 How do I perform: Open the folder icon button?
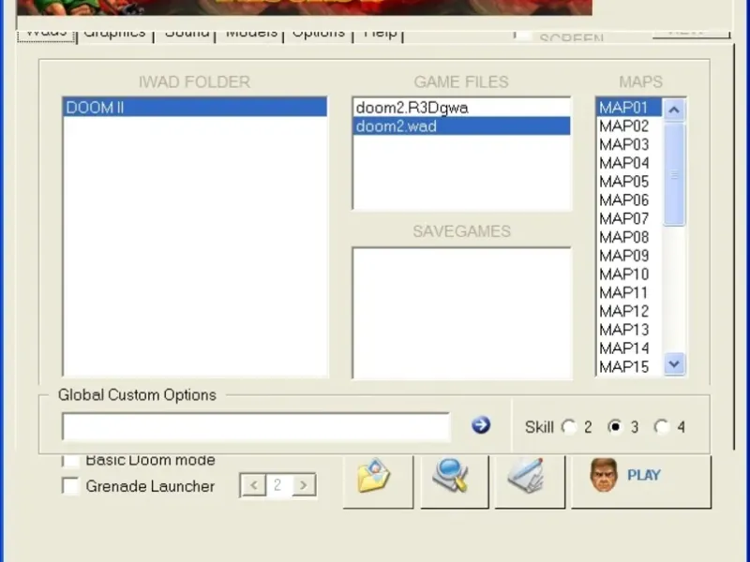pyautogui.click(x=378, y=480)
